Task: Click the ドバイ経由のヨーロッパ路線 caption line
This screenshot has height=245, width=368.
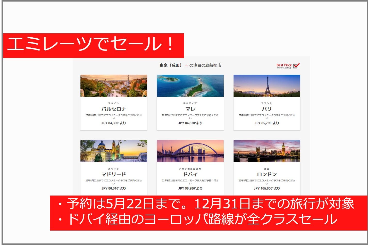Action: click(x=197, y=219)
